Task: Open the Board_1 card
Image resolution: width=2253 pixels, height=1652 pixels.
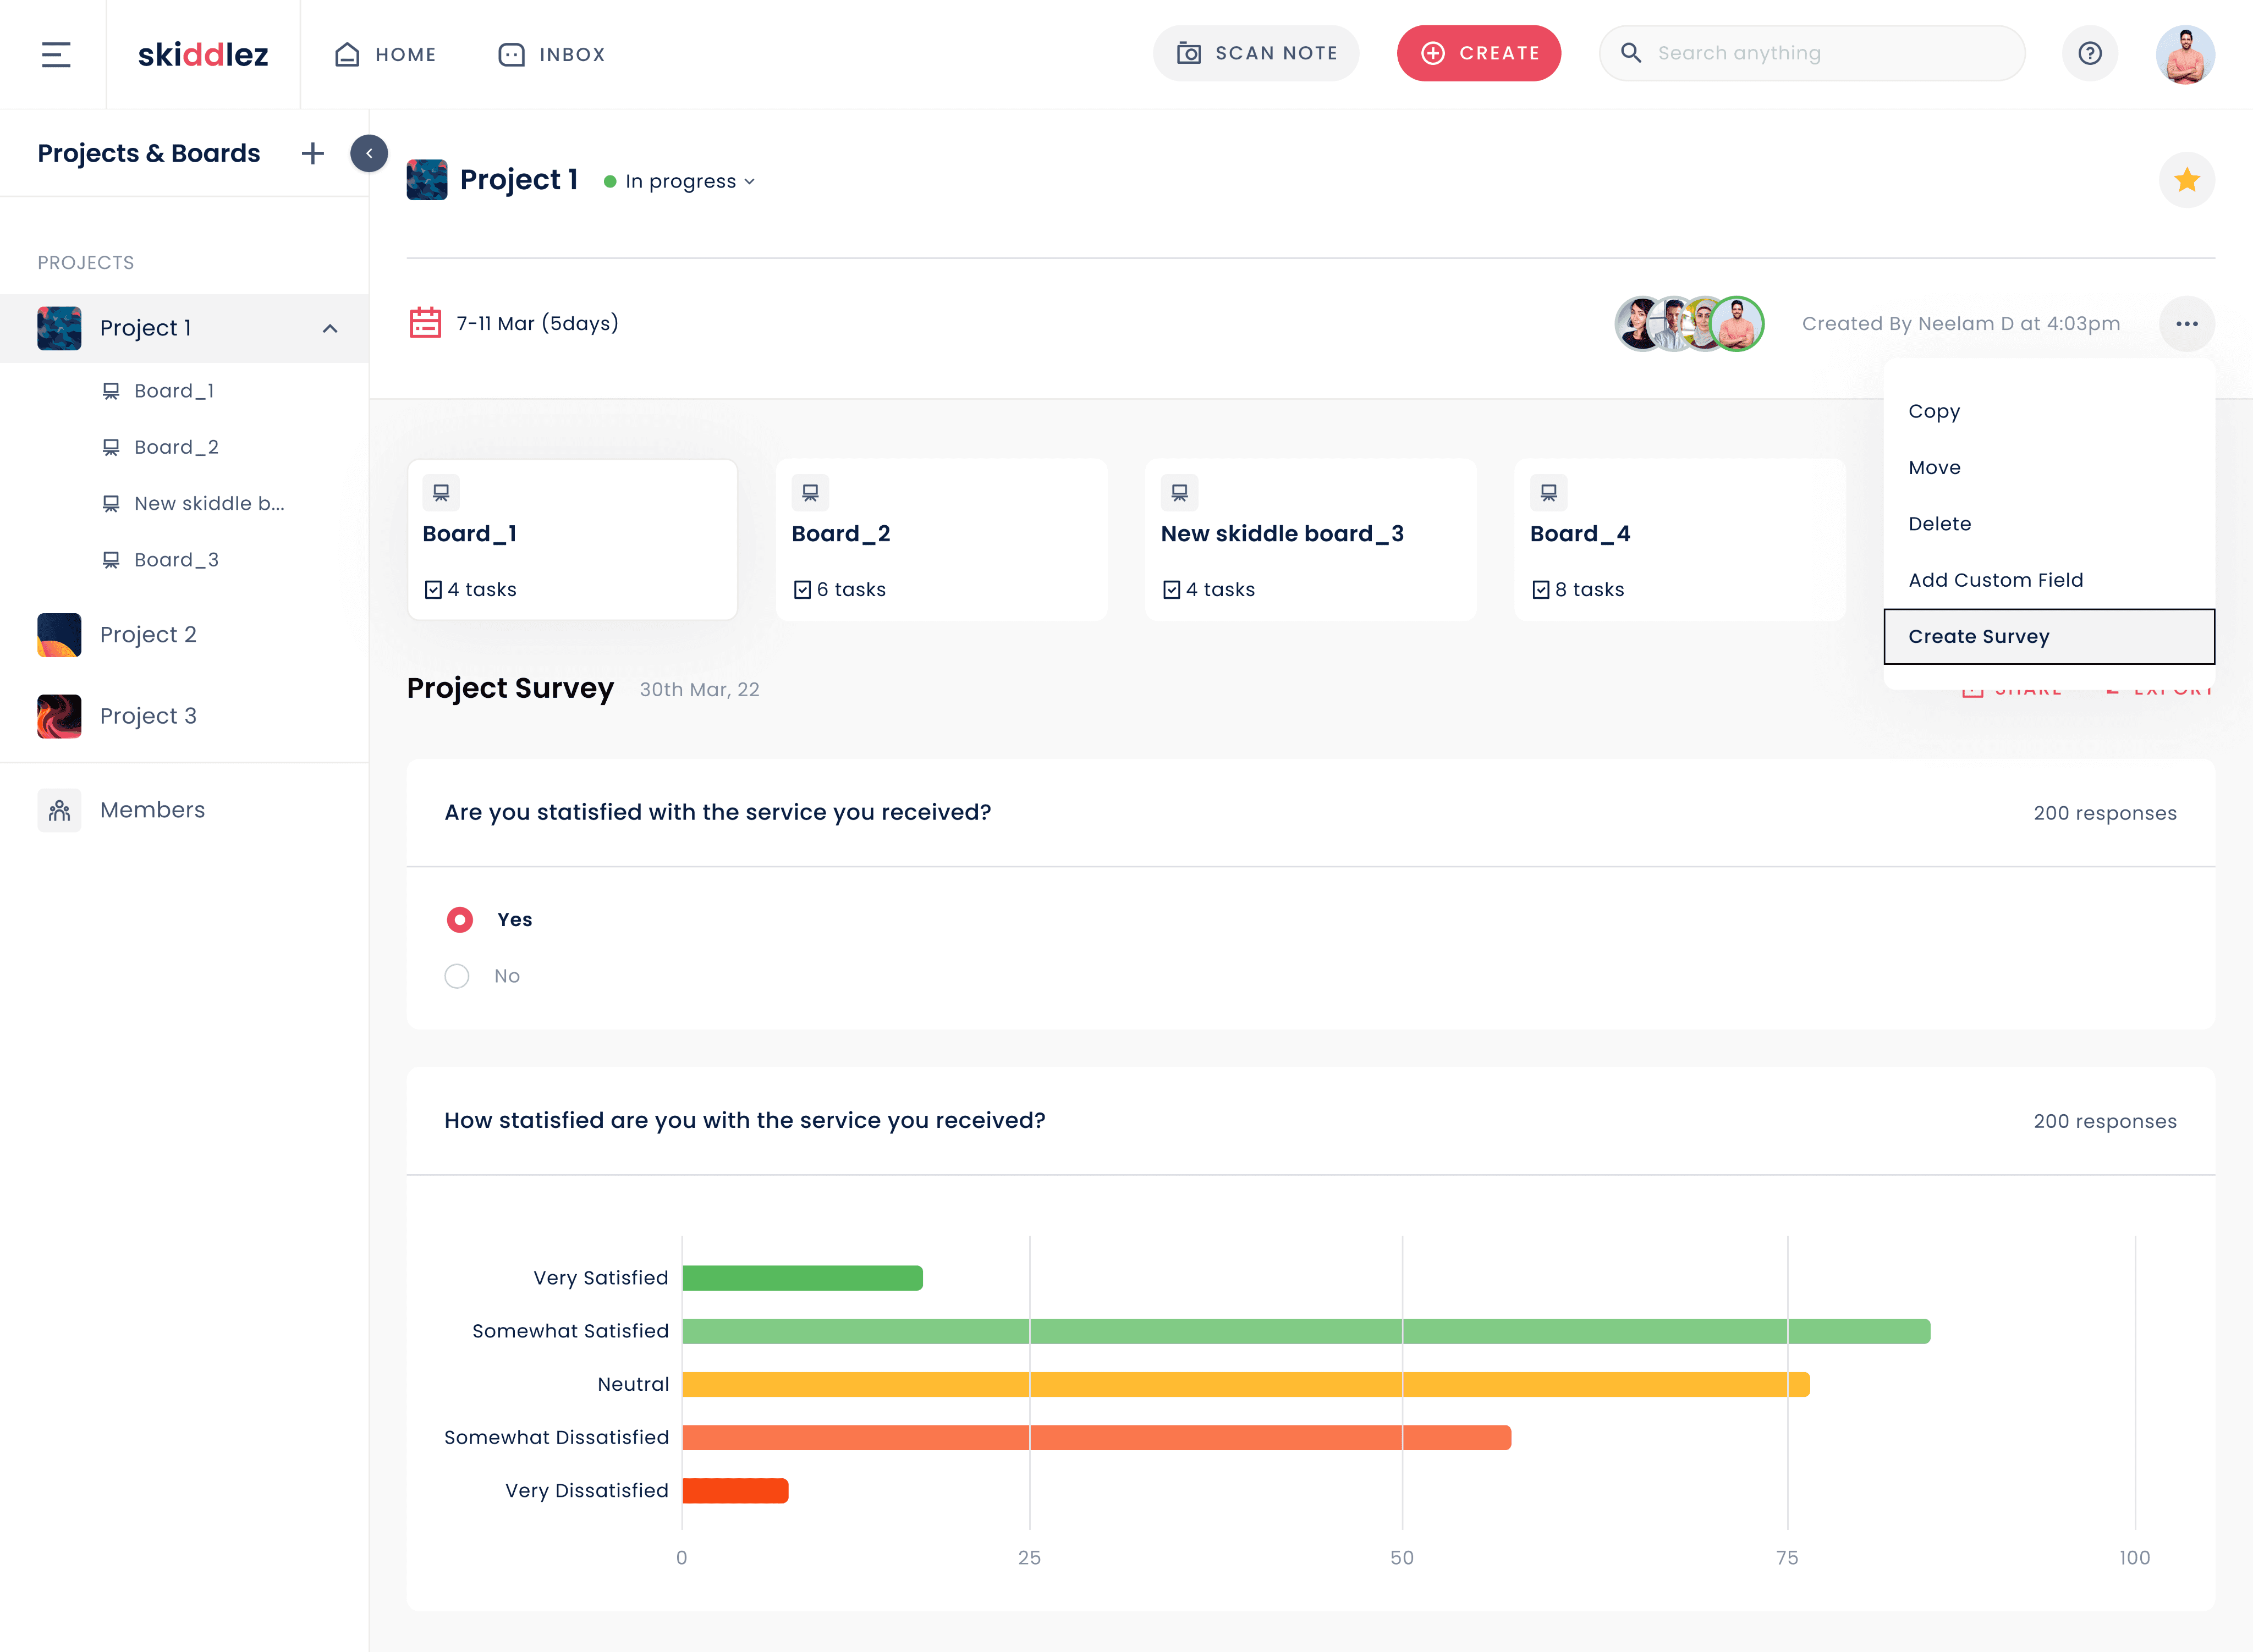Action: 572,540
